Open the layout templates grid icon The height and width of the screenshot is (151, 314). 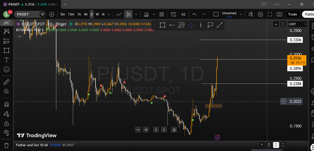pyautogui.click(x=162, y=14)
